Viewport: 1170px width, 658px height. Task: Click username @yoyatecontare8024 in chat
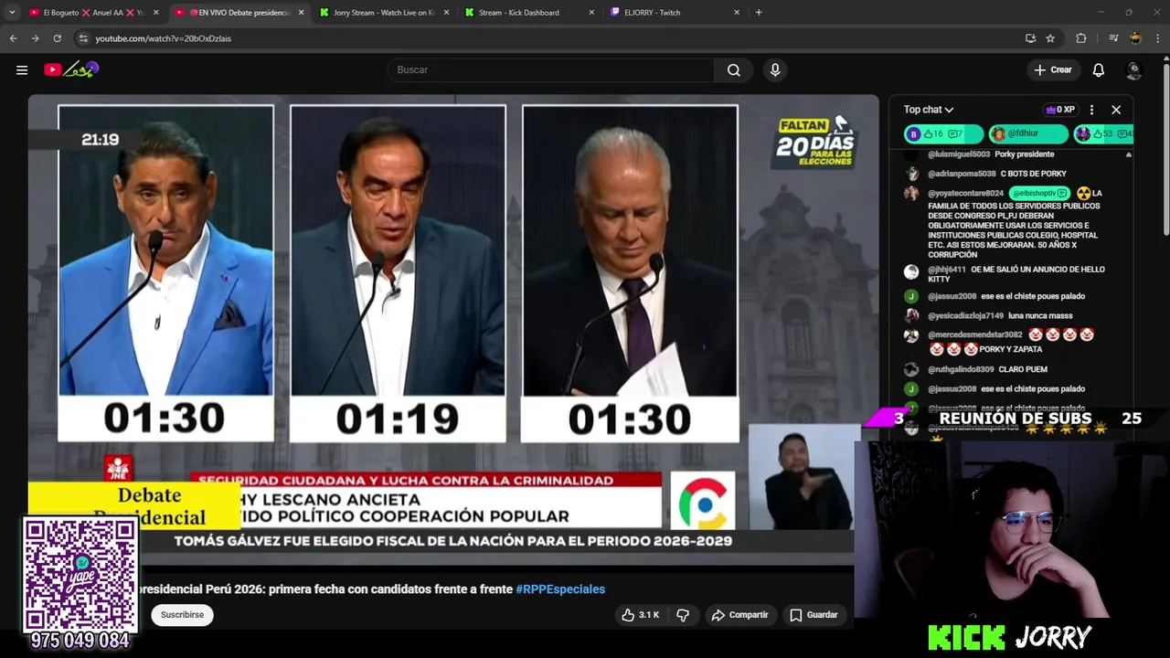coord(965,194)
